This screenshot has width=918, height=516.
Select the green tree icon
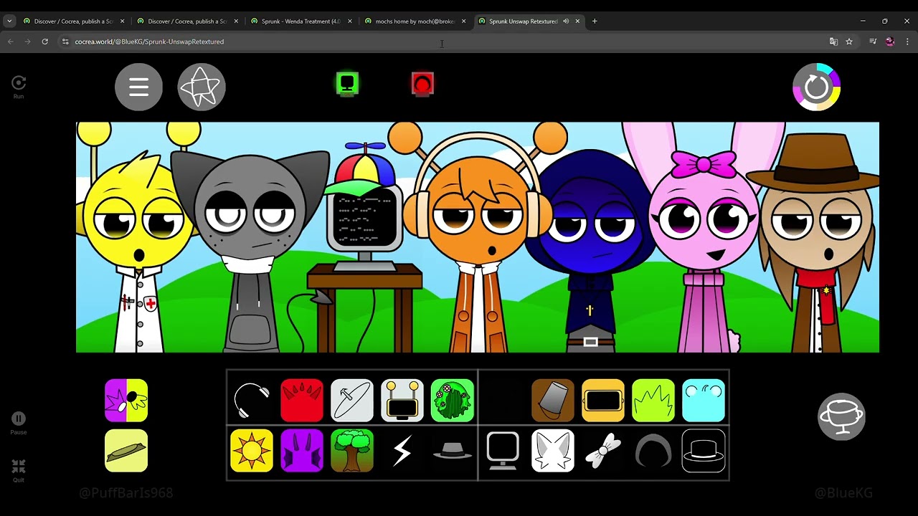(x=352, y=451)
